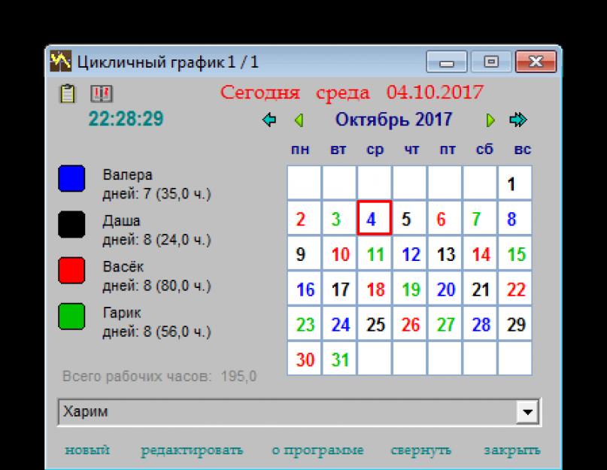This screenshot has height=470, width=607.
Task: Open the Харим schedule dropdown arrow
Action: click(x=530, y=412)
